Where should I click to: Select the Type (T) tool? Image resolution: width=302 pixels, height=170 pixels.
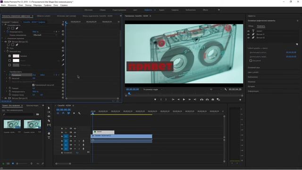point(49,137)
